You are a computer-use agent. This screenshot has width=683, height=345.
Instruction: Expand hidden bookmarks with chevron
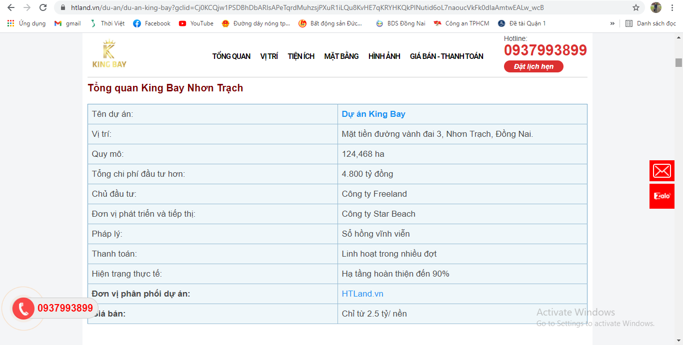point(612,23)
